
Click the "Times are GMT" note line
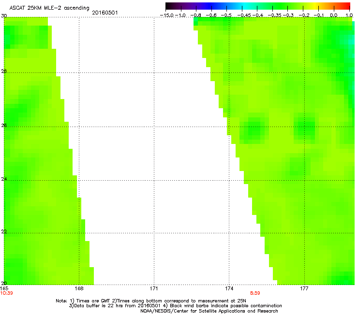click(x=151, y=301)
